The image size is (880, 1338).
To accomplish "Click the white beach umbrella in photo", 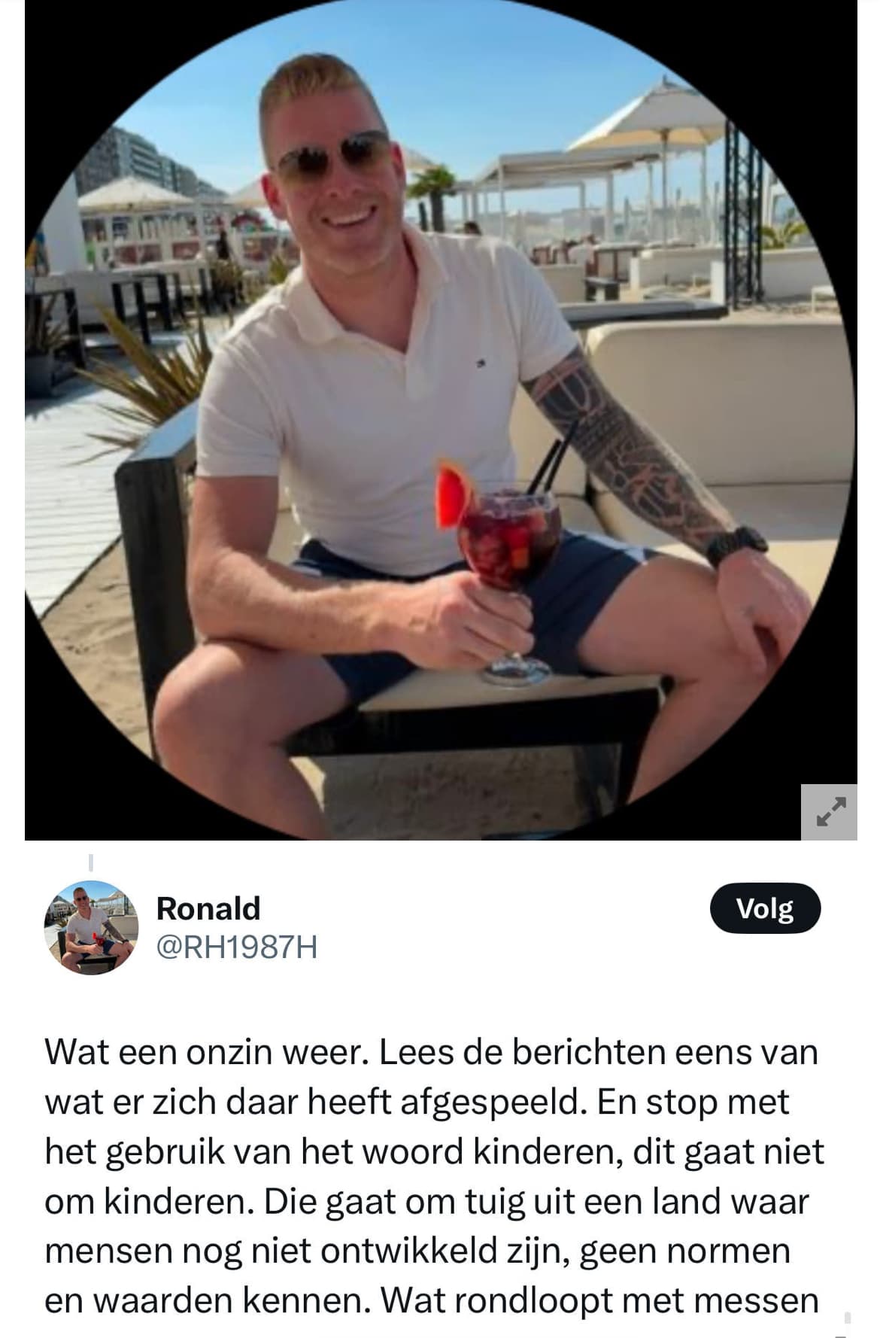I will [648, 119].
